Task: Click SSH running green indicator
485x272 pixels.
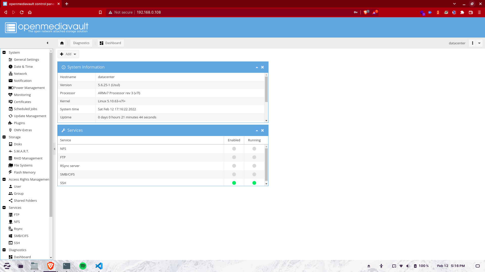Action: coord(254,183)
